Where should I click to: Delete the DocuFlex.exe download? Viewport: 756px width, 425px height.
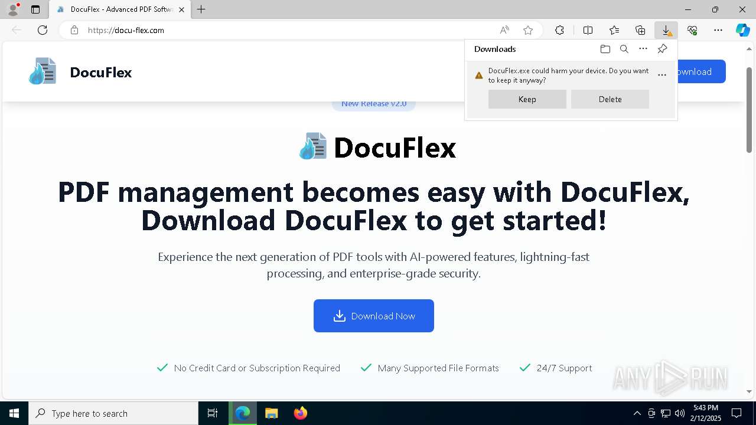[610, 99]
